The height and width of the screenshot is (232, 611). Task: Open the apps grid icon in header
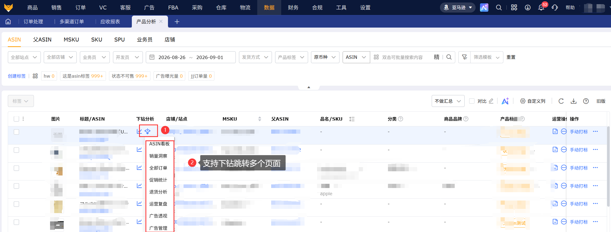pyautogui.click(x=514, y=8)
